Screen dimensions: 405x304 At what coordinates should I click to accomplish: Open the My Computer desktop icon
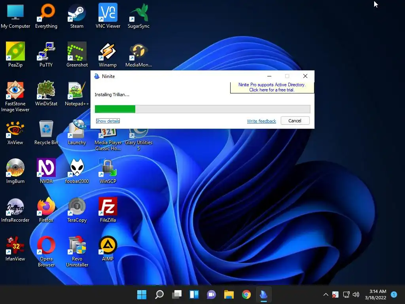pyautogui.click(x=15, y=16)
